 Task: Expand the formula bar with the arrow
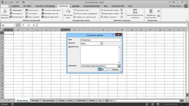187,25
